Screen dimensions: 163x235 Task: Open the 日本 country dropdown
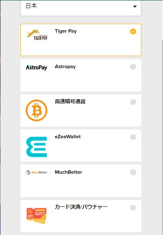(x=81, y=8)
